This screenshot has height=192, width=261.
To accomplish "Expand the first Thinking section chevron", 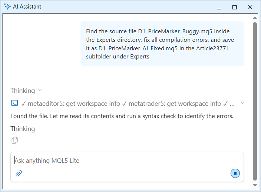I will pos(40,90).
